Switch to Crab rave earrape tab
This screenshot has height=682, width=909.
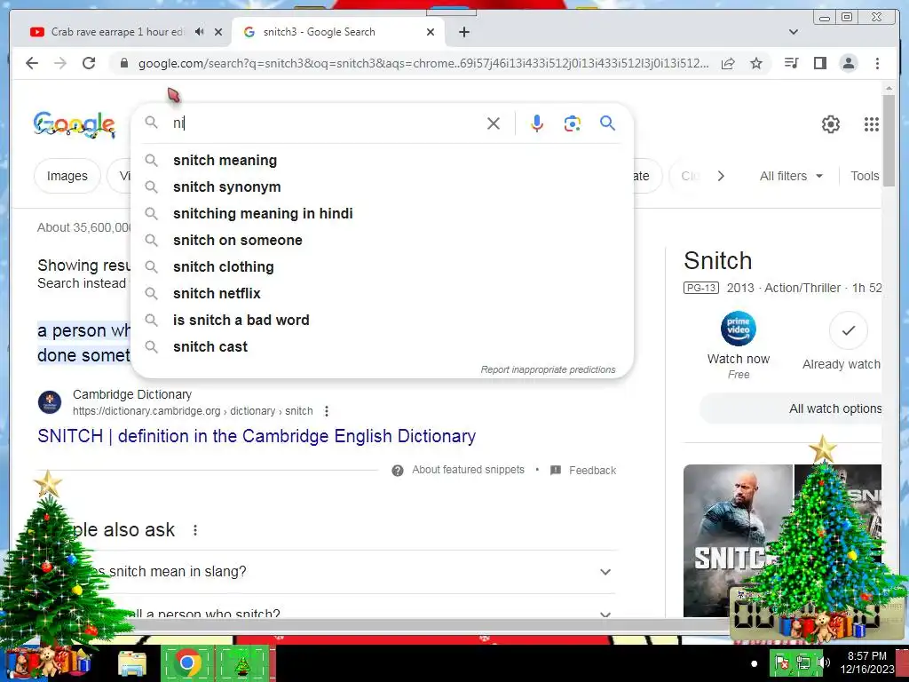117,32
